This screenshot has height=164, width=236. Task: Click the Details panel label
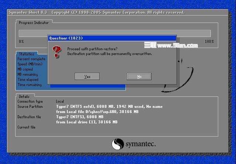[24, 96]
